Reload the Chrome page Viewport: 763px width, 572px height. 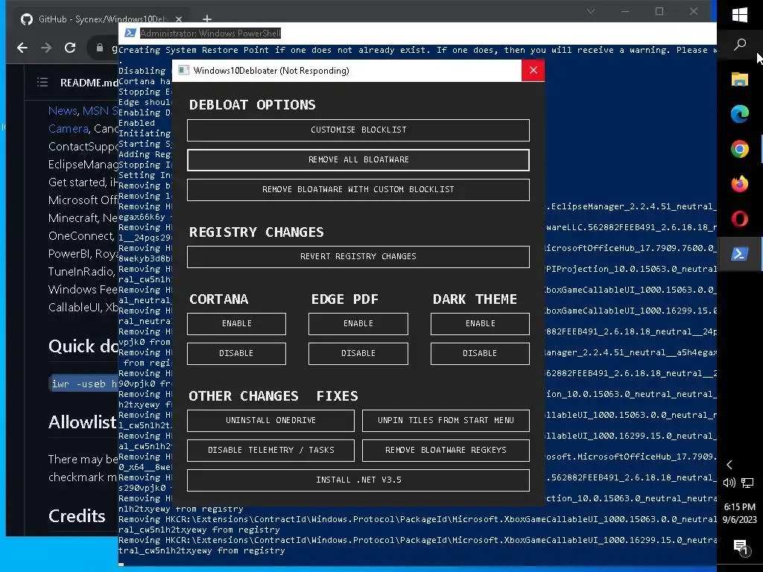click(70, 48)
